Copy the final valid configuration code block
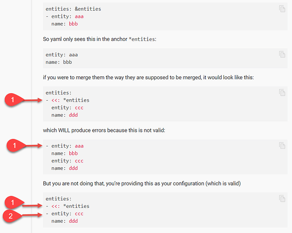The width and height of the screenshot is (292, 233). [x=282, y=199]
